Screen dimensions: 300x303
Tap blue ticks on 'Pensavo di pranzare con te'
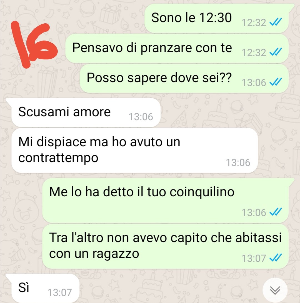(x=276, y=52)
